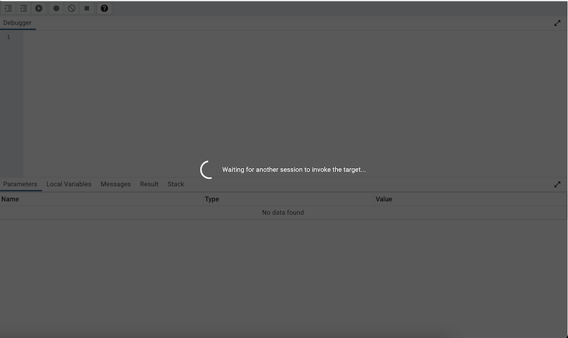The height and width of the screenshot is (338, 568).
Task: Open the Local Variables tab
Action: click(x=69, y=184)
